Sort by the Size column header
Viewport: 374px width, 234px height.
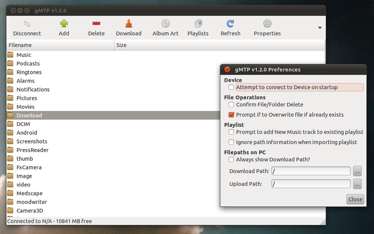pyautogui.click(x=220, y=45)
